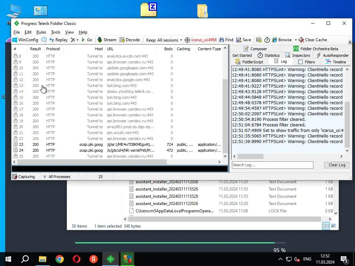Select session 21 ipm.avcdn.net row
The height and width of the screenshot is (266, 355).
tap(117, 133)
